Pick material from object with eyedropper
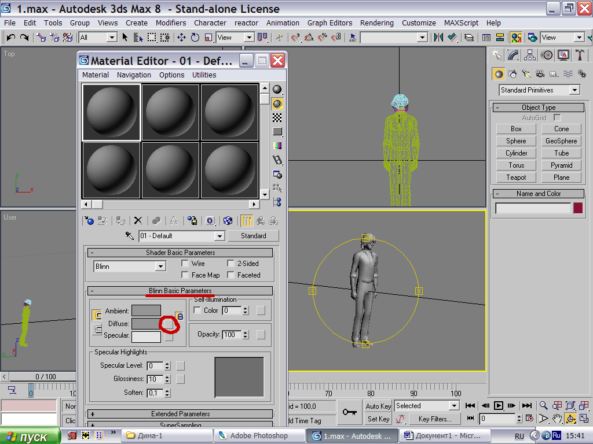The height and width of the screenshot is (444, 593). pos(129,236)
